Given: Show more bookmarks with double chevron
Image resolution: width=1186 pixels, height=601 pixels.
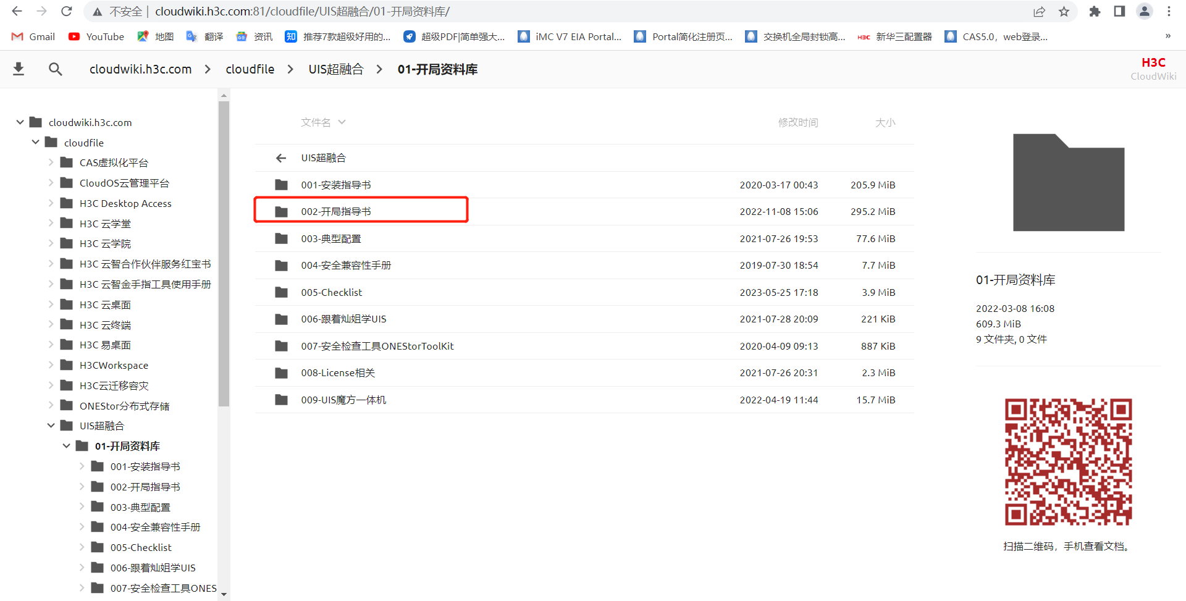Looking at the screenshot, I should [x=1168, y=36].
